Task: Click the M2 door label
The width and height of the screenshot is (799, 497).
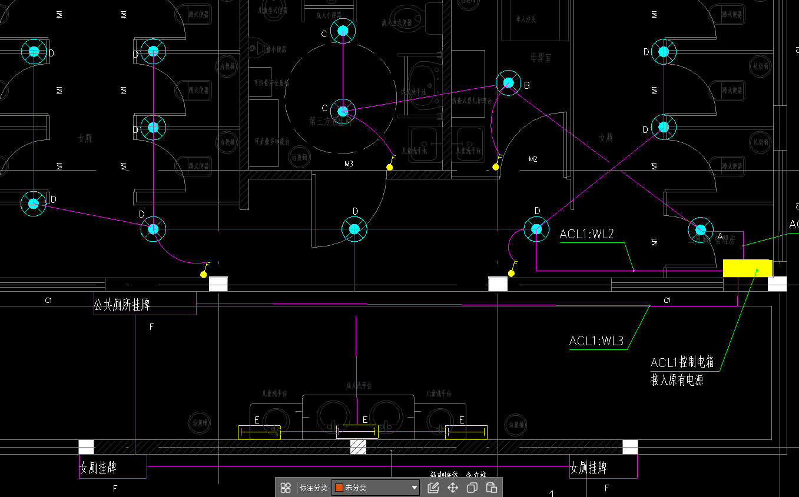Action: pos(533,159)
